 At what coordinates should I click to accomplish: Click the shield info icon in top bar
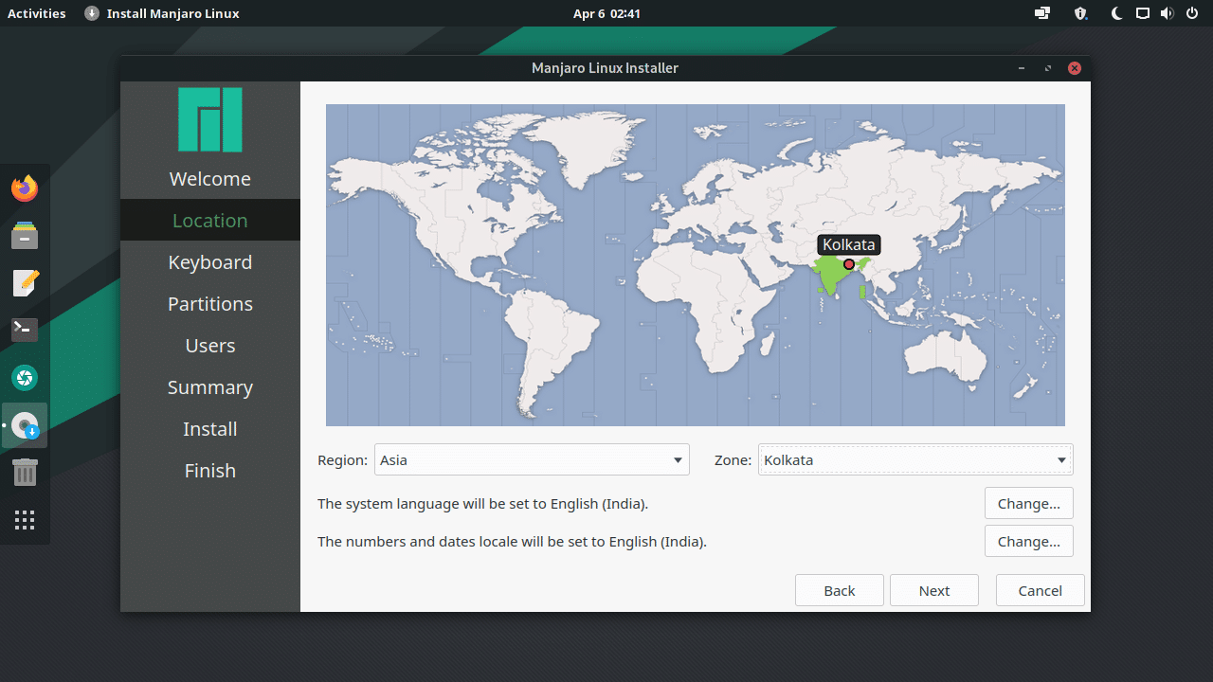(1080, 13)
